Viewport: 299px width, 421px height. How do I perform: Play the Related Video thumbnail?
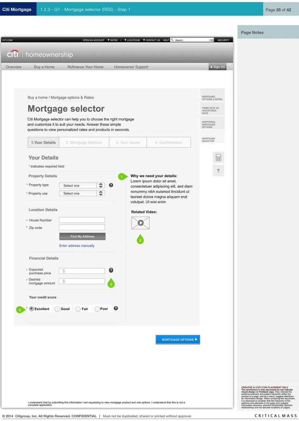point(140,223)
